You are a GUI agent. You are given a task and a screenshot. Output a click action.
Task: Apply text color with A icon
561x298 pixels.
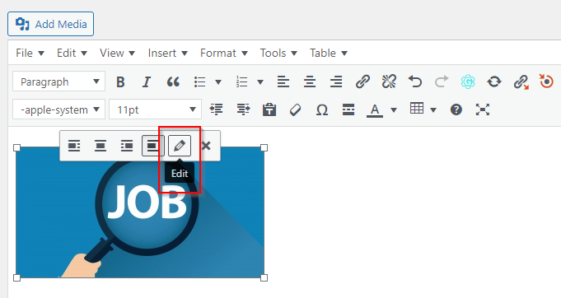pos(375,109)
